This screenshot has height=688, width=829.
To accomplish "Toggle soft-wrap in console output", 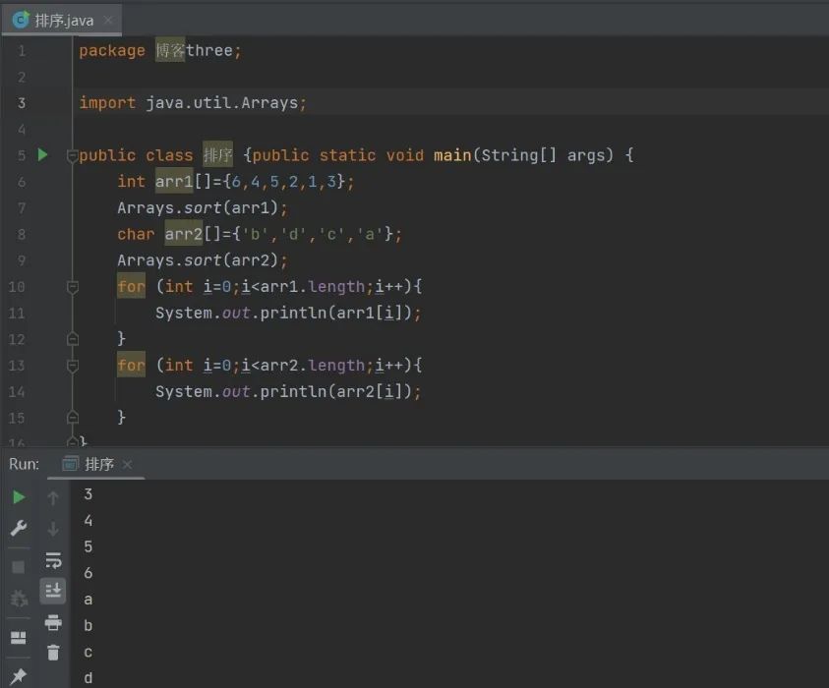I will (53, 560).
